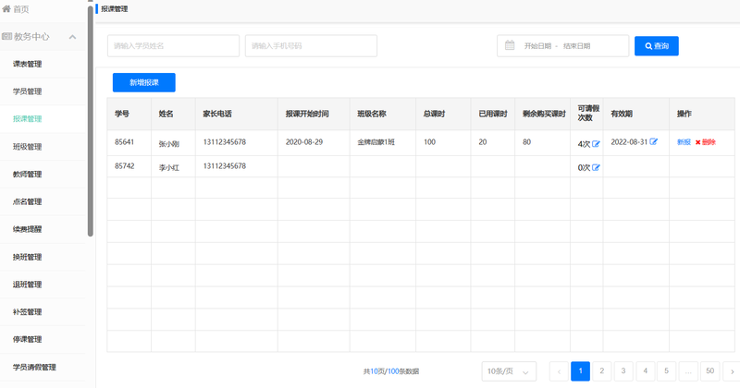Jump to page 50
This screenshot has height=388, width=740.
(709, 371)
